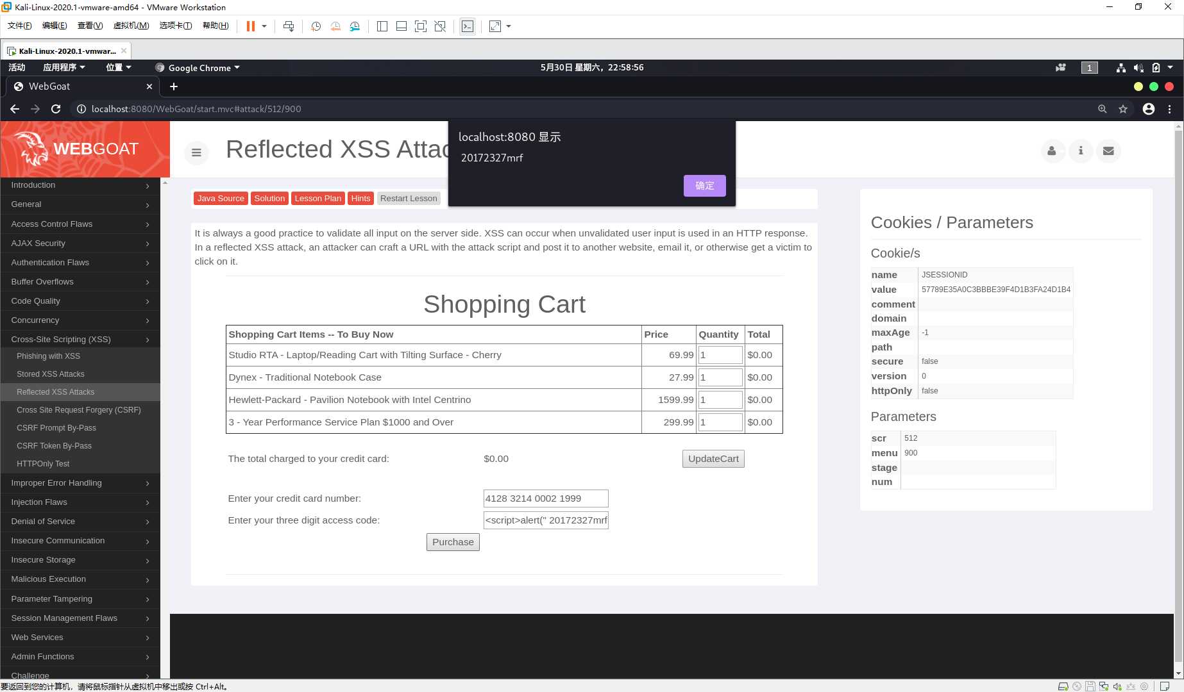
Task: Click the WebGoat mail envelope icon
Action: (x=1108, y=151)
